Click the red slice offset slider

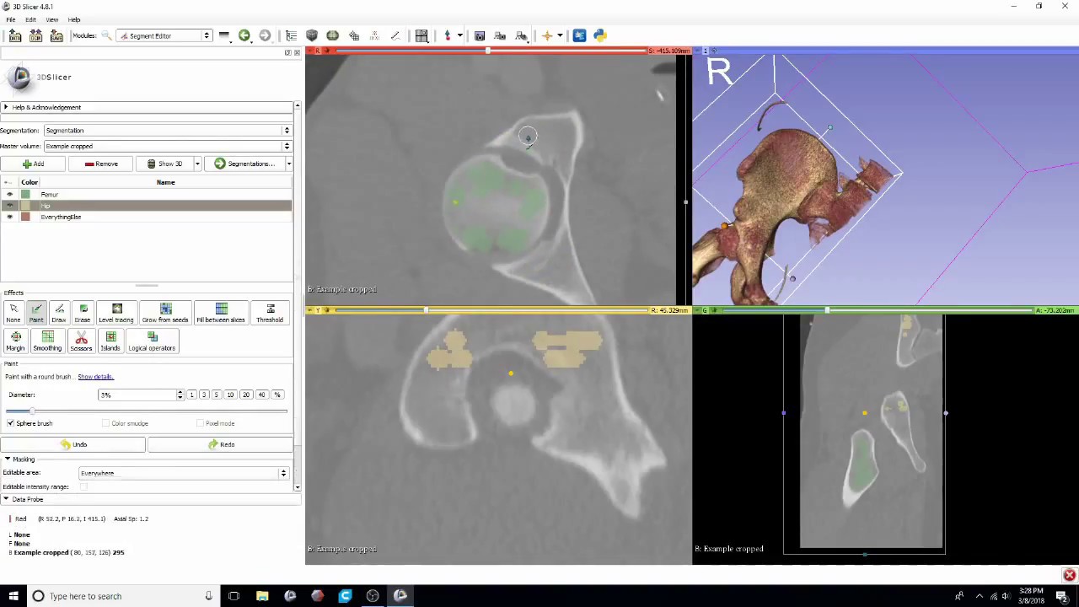(x=491, y=51)
